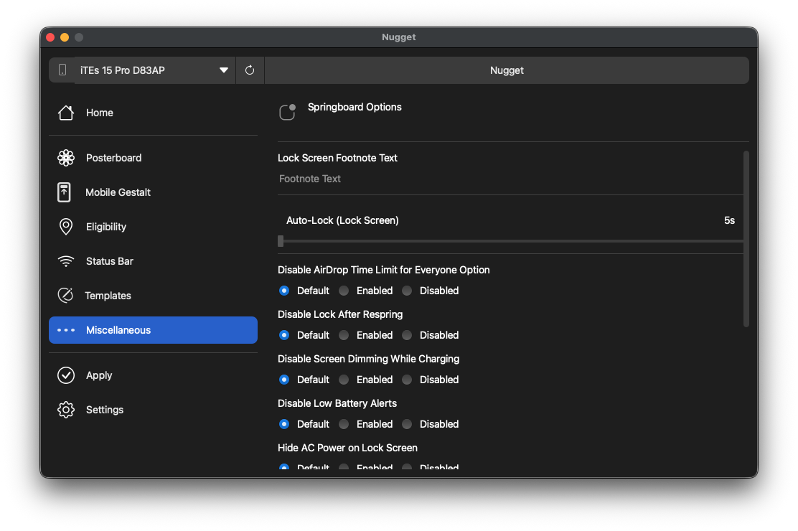Open Posterboard via its flower icon
798x531 pixels.
pyautogui.click(x=66, y=158)
